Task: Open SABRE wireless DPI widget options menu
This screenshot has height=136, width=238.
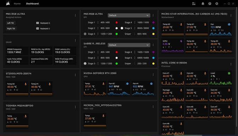Action: pos(153,45)
